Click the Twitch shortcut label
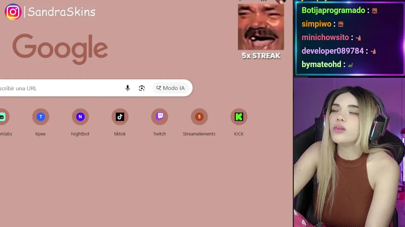The height and width of the screenshot is (227, 405). pyautogui.click(x=159, y=134)
